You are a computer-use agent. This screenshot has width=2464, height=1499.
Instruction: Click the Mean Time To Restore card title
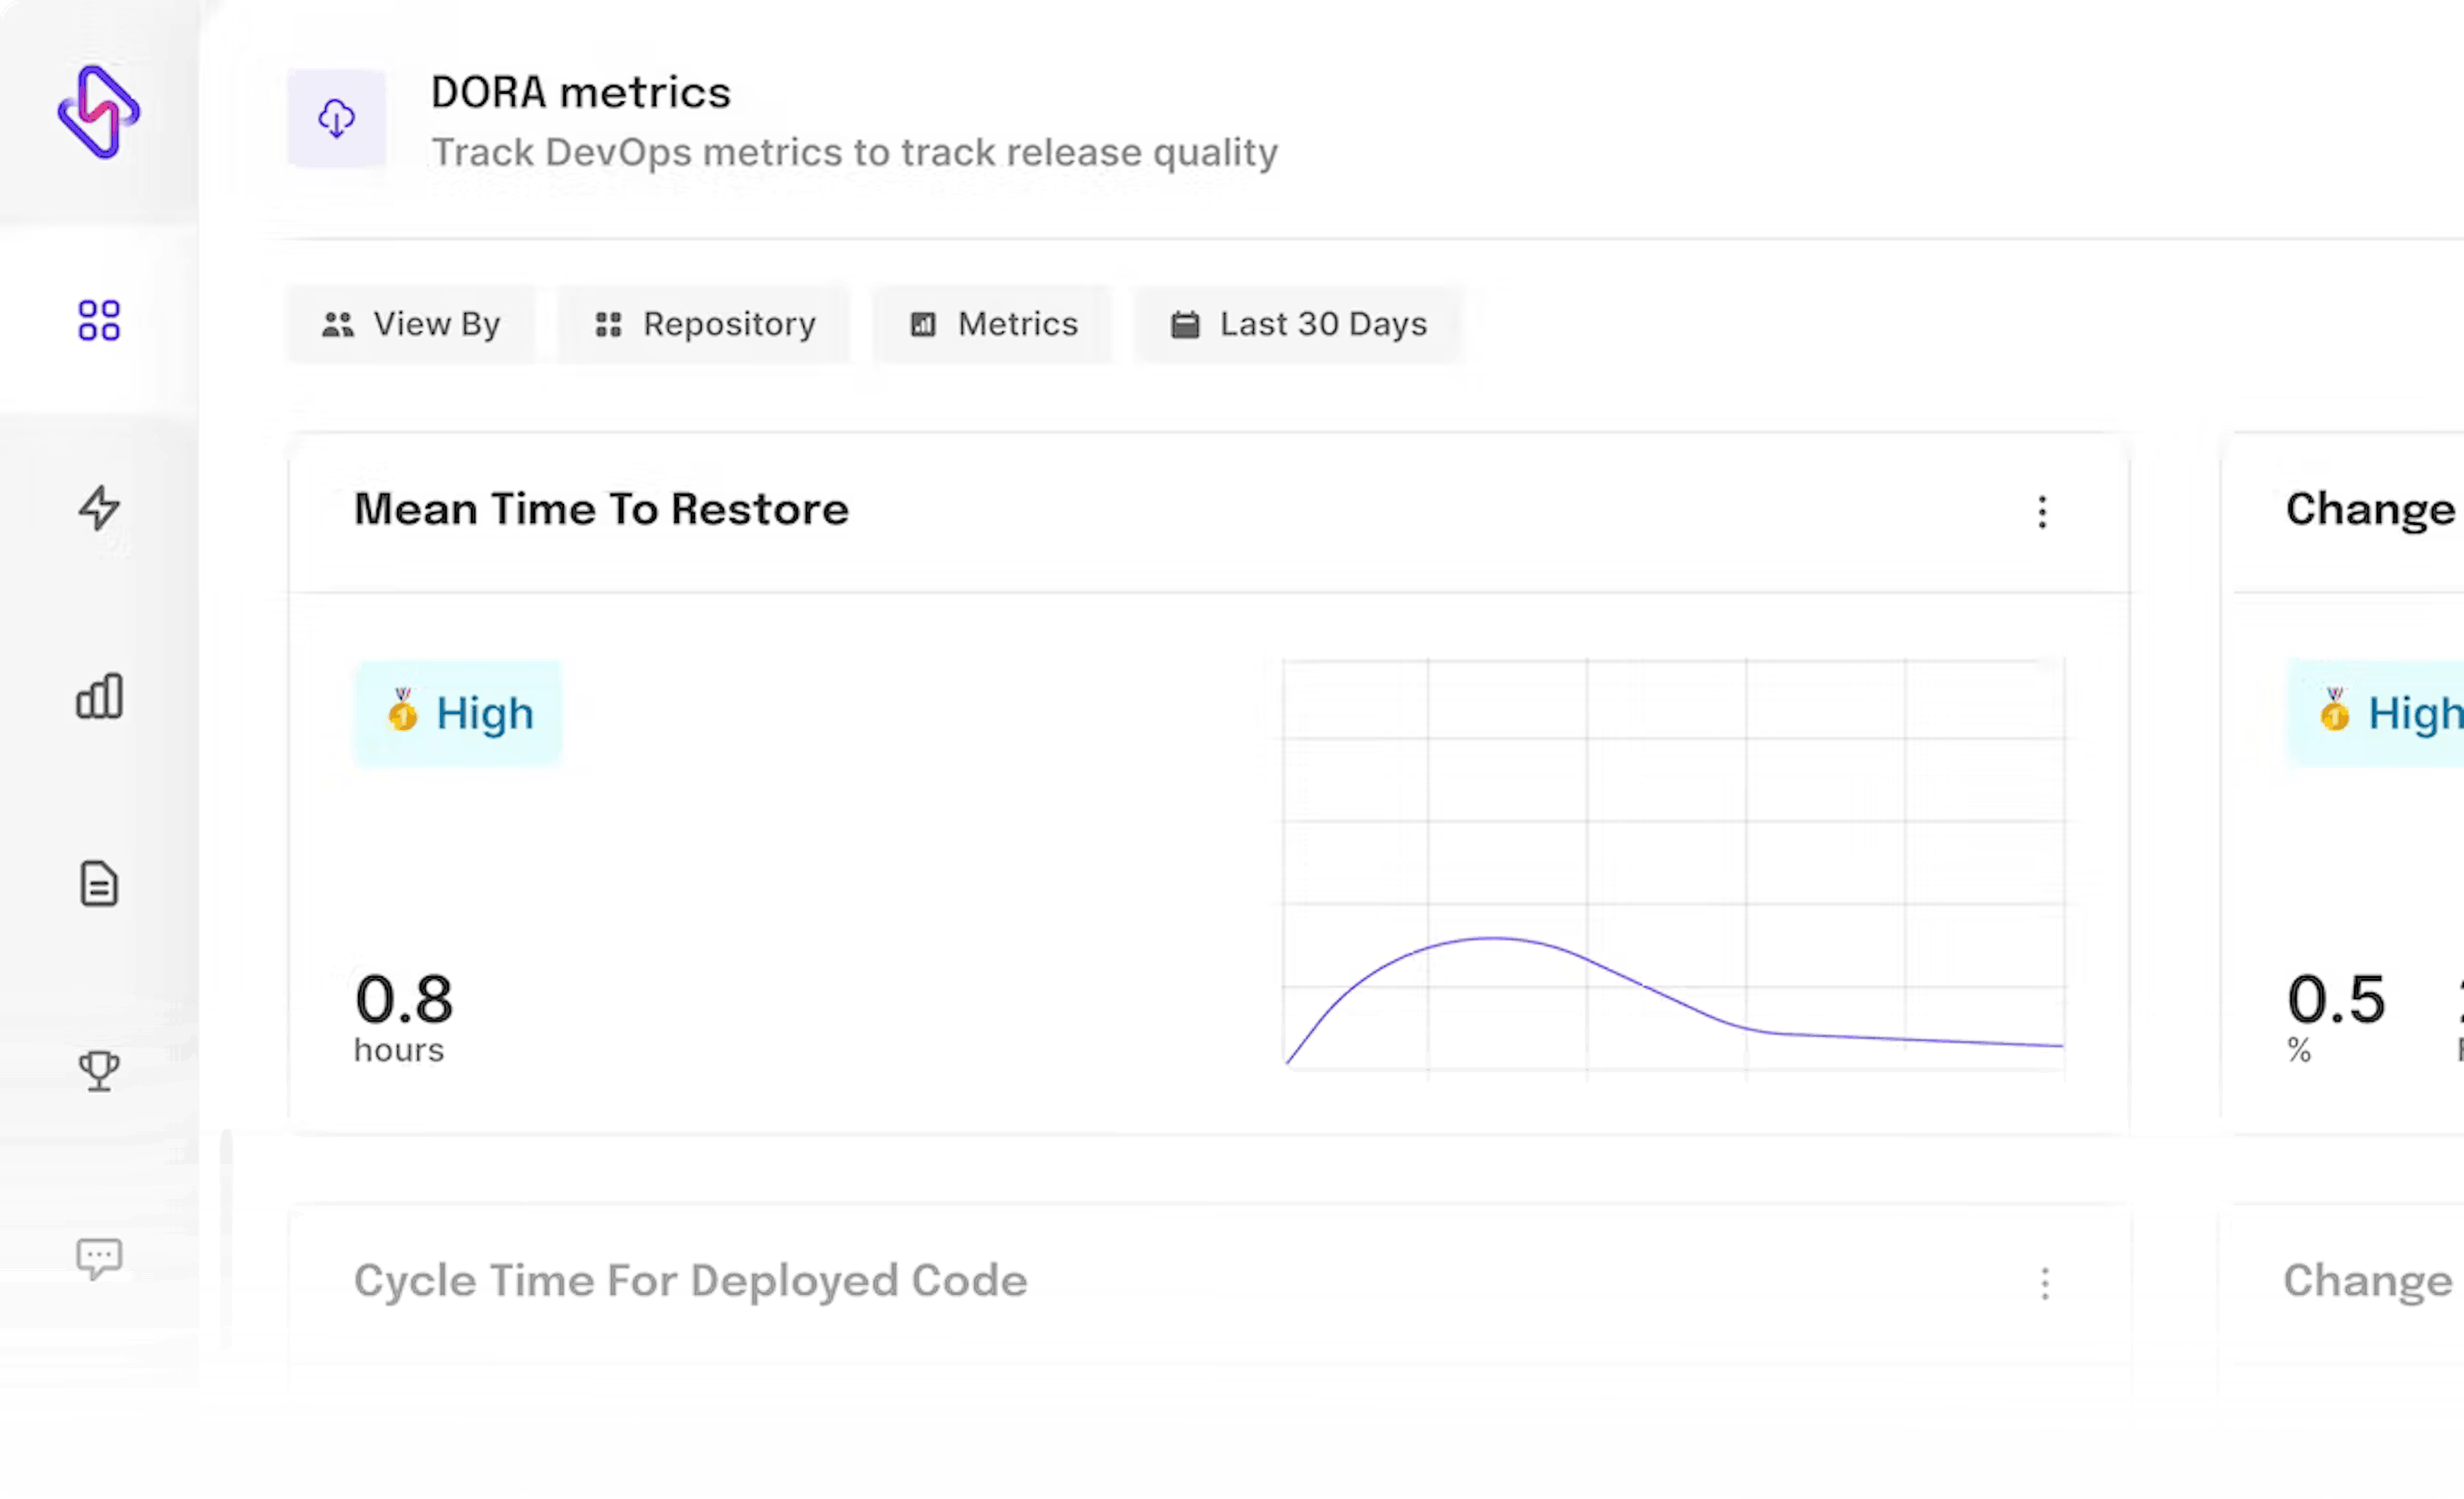pyautogui.click(x=601, y=509)
